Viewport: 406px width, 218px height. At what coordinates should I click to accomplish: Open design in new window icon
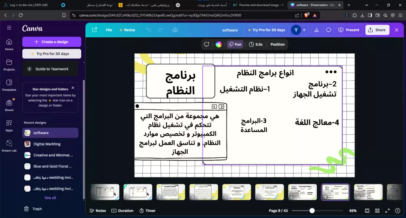(x=95, y=30)
